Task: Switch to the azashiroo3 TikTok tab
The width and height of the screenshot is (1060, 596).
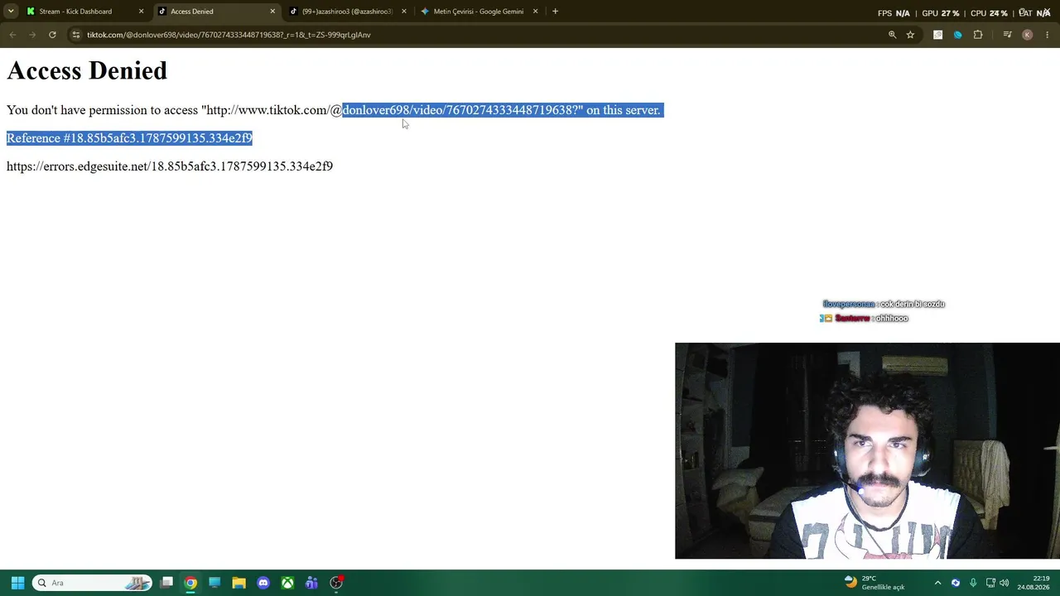Action: (x=347, y=12)
